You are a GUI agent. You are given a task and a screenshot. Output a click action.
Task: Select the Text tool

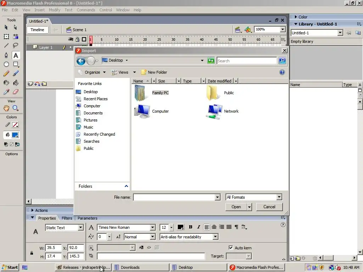[16, 55]
